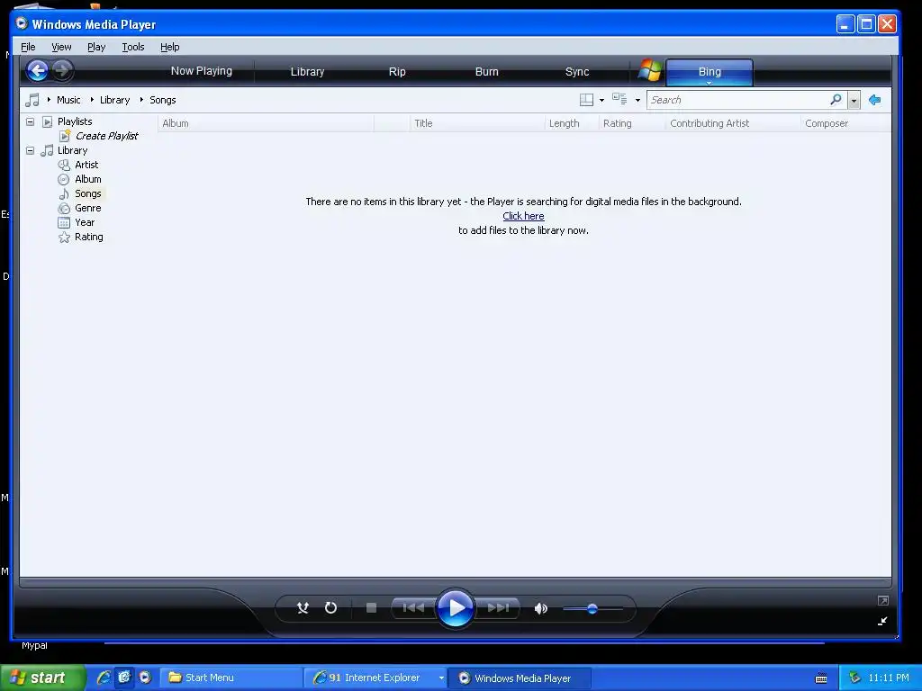Launch Media Player from Quick Launch

point(145,678)
